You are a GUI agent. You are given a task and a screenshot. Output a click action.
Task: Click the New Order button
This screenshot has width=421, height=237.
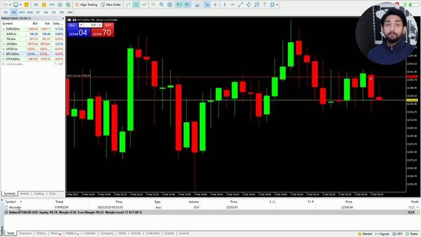(x=111, y=5)
